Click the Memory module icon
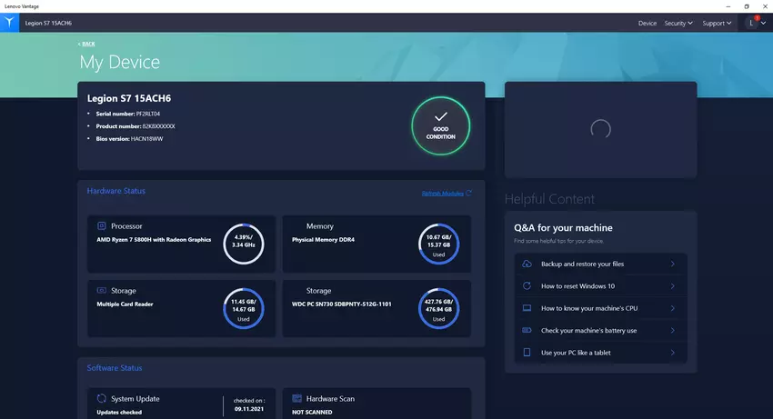Viewport: 773px width, 419px height. pos(296,226)
